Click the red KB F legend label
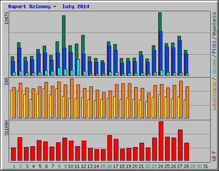Image resolution: width=219 pixels, height=171 pixels. click(214, 156)
